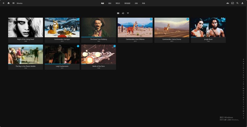Open the view type selector
Screen dimensions: 247x127
coord(118,13)
